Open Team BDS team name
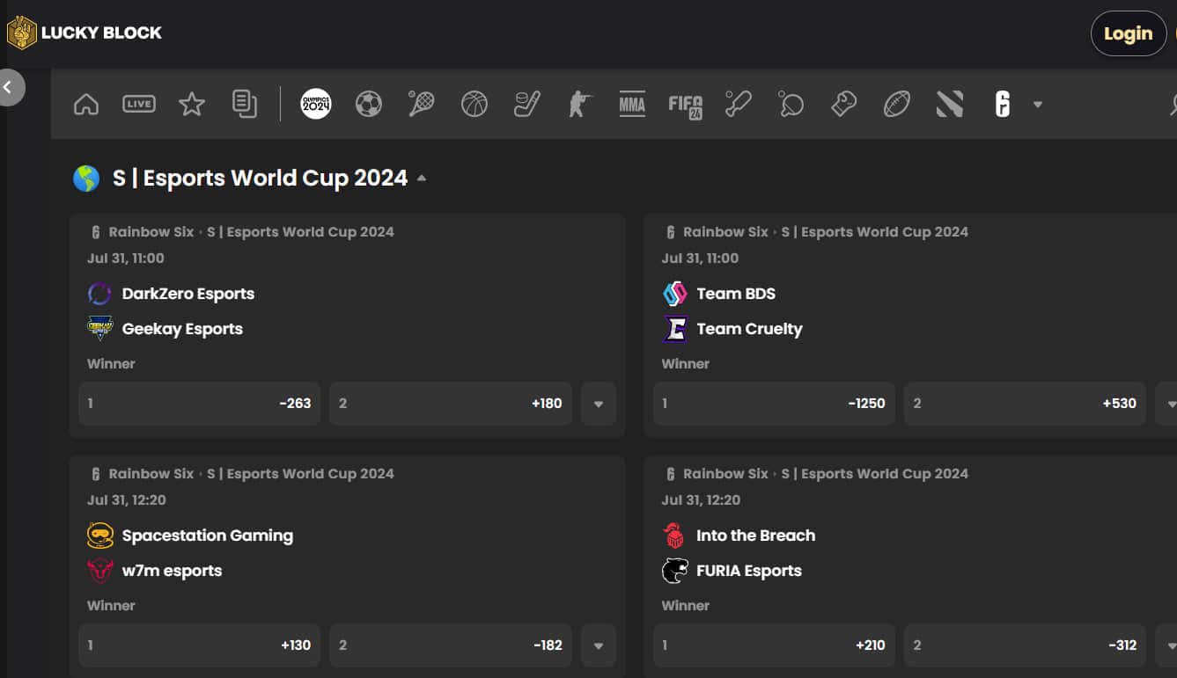The width and height of the screenshot is (1177, 678). (736, 294)
